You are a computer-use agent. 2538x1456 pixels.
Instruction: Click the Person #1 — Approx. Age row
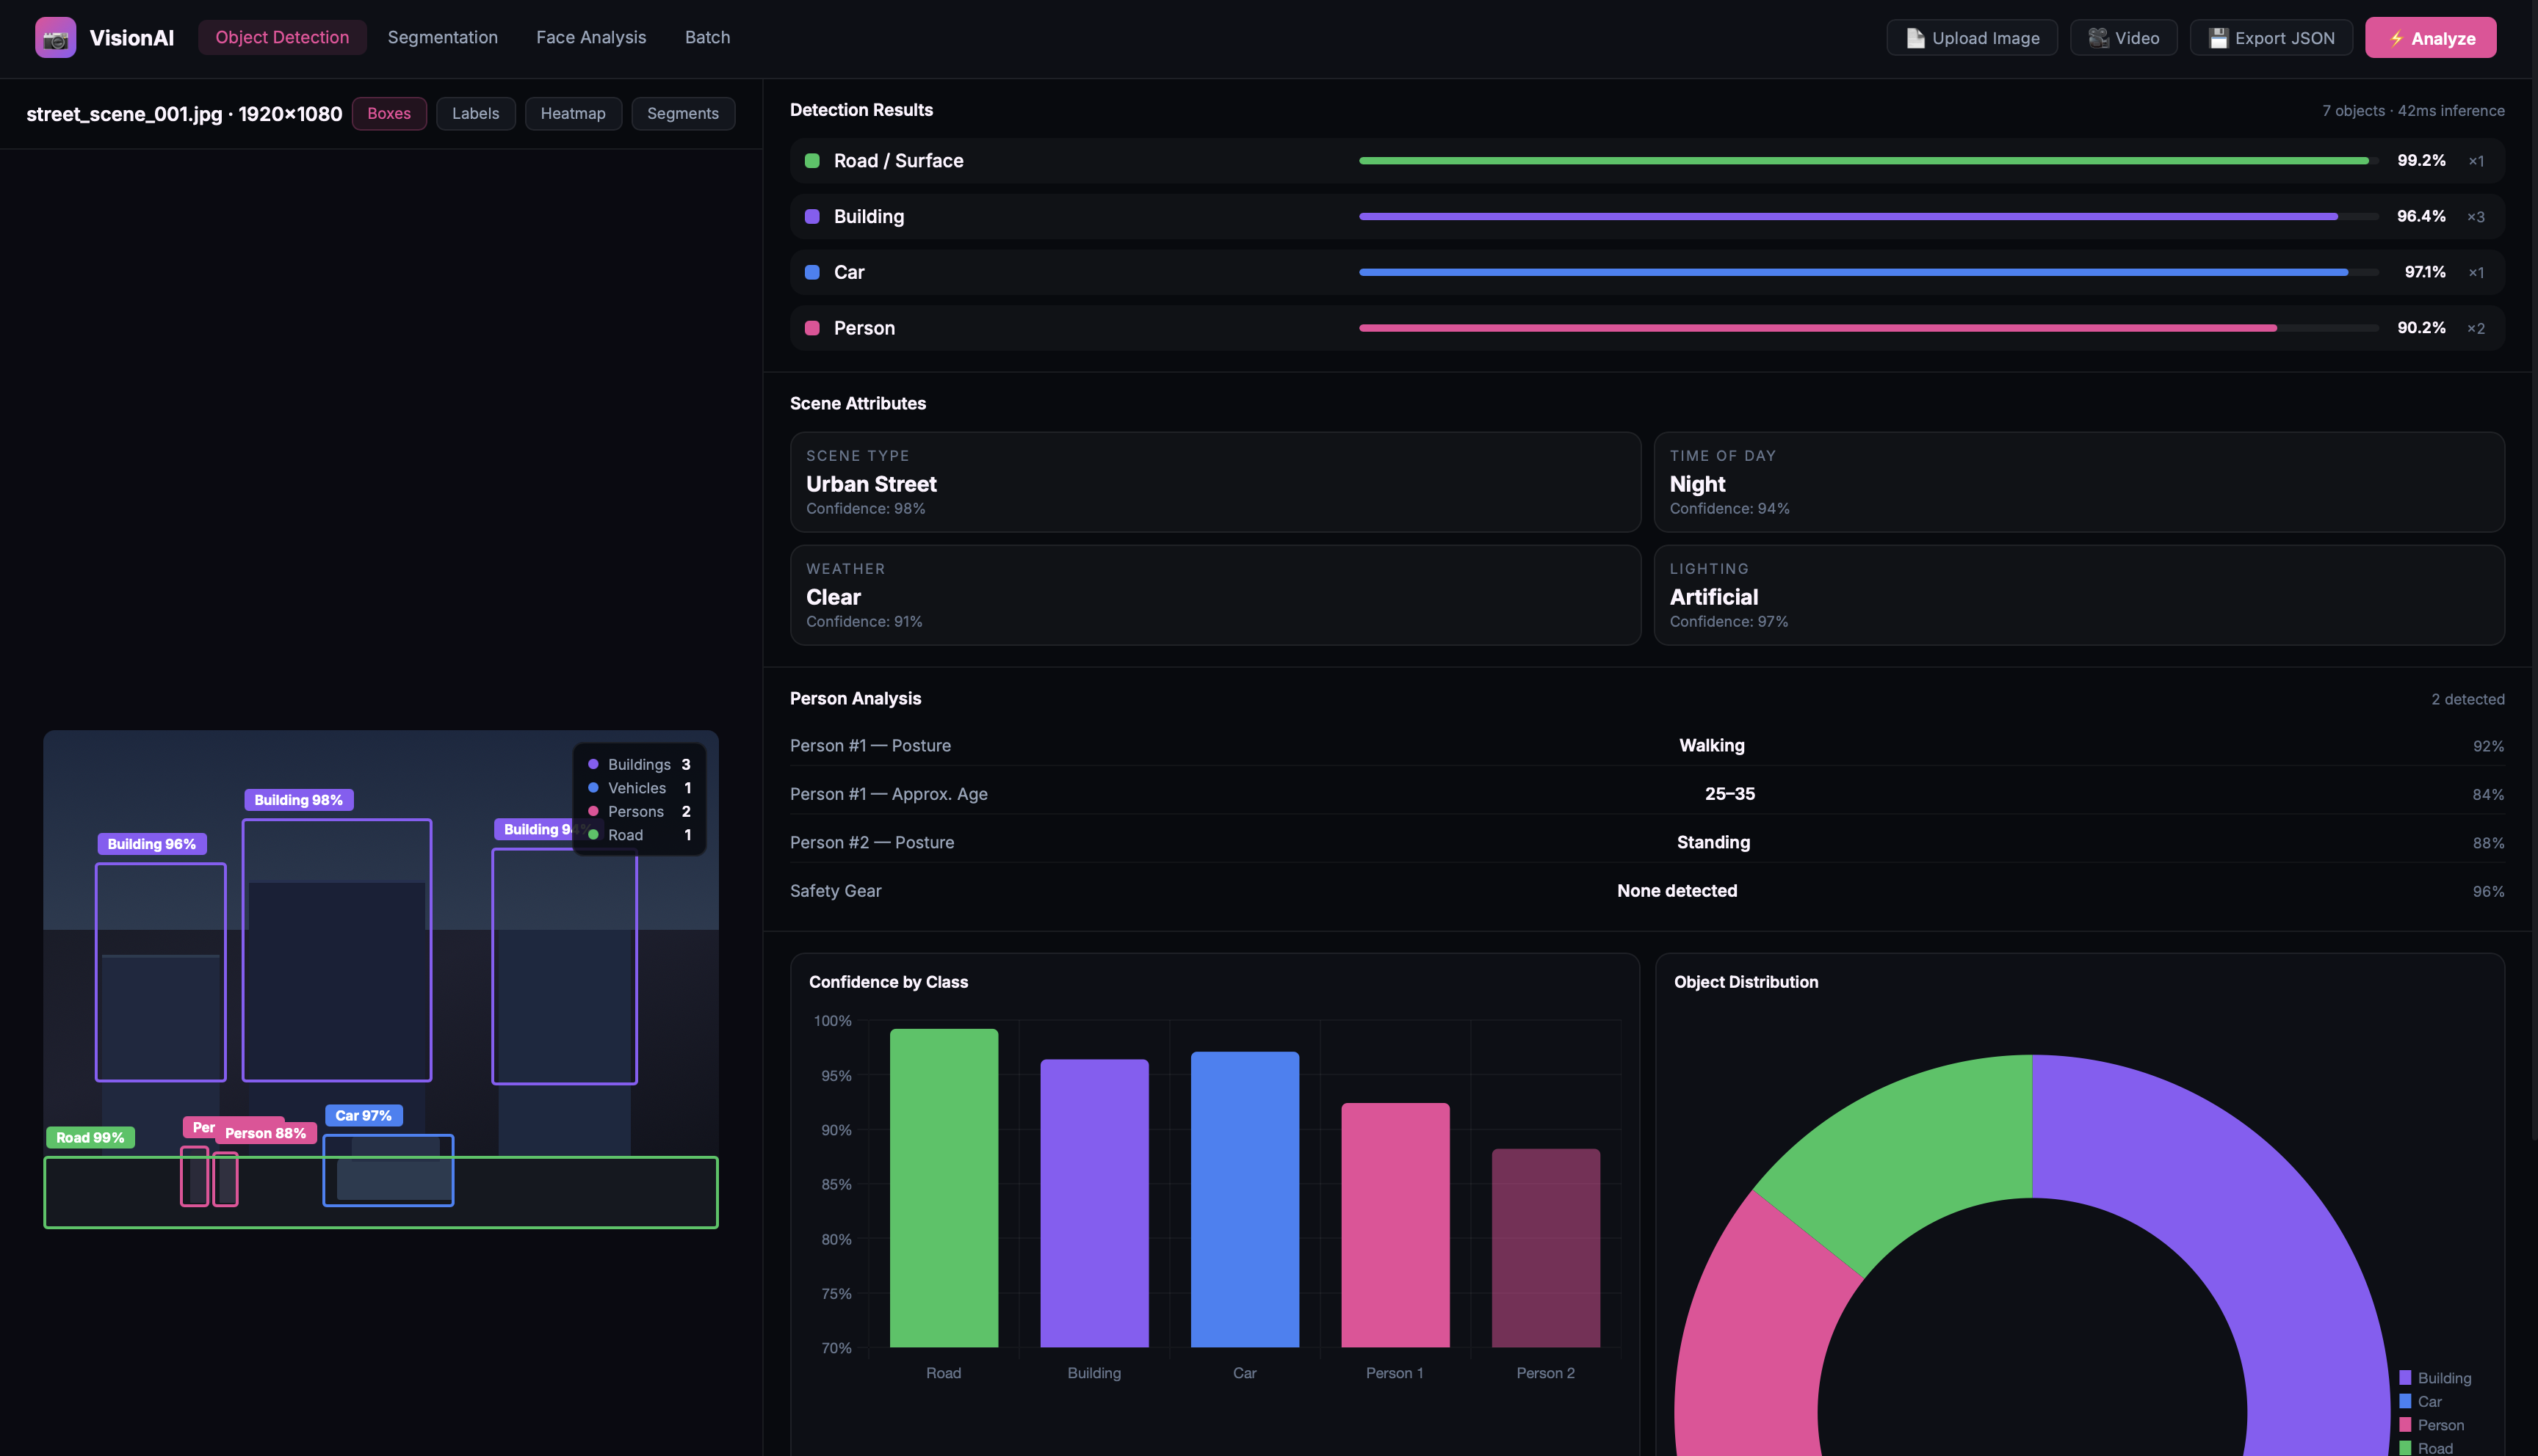[x=1648, y=794]
